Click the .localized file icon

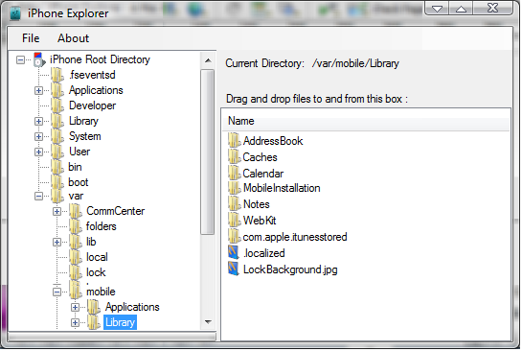coord(234,253)
